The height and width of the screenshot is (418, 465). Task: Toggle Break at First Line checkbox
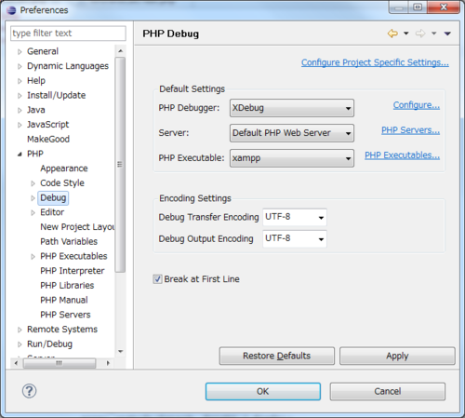[157, 279]
